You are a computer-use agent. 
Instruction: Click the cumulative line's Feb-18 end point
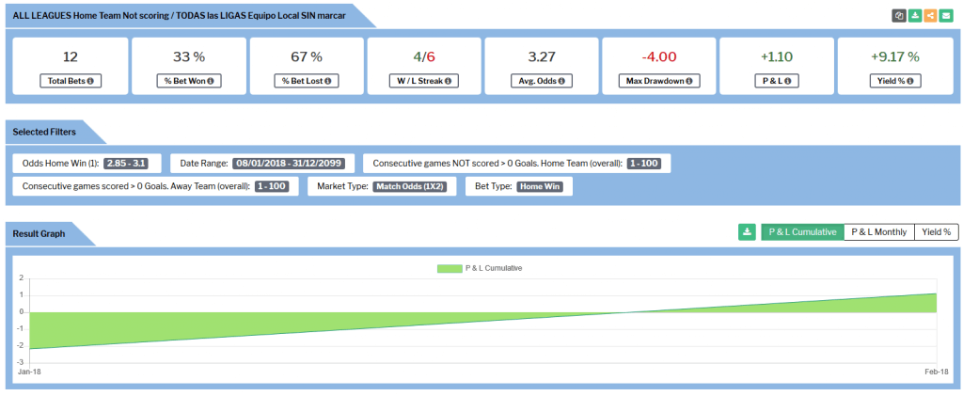tap(937, 293)
